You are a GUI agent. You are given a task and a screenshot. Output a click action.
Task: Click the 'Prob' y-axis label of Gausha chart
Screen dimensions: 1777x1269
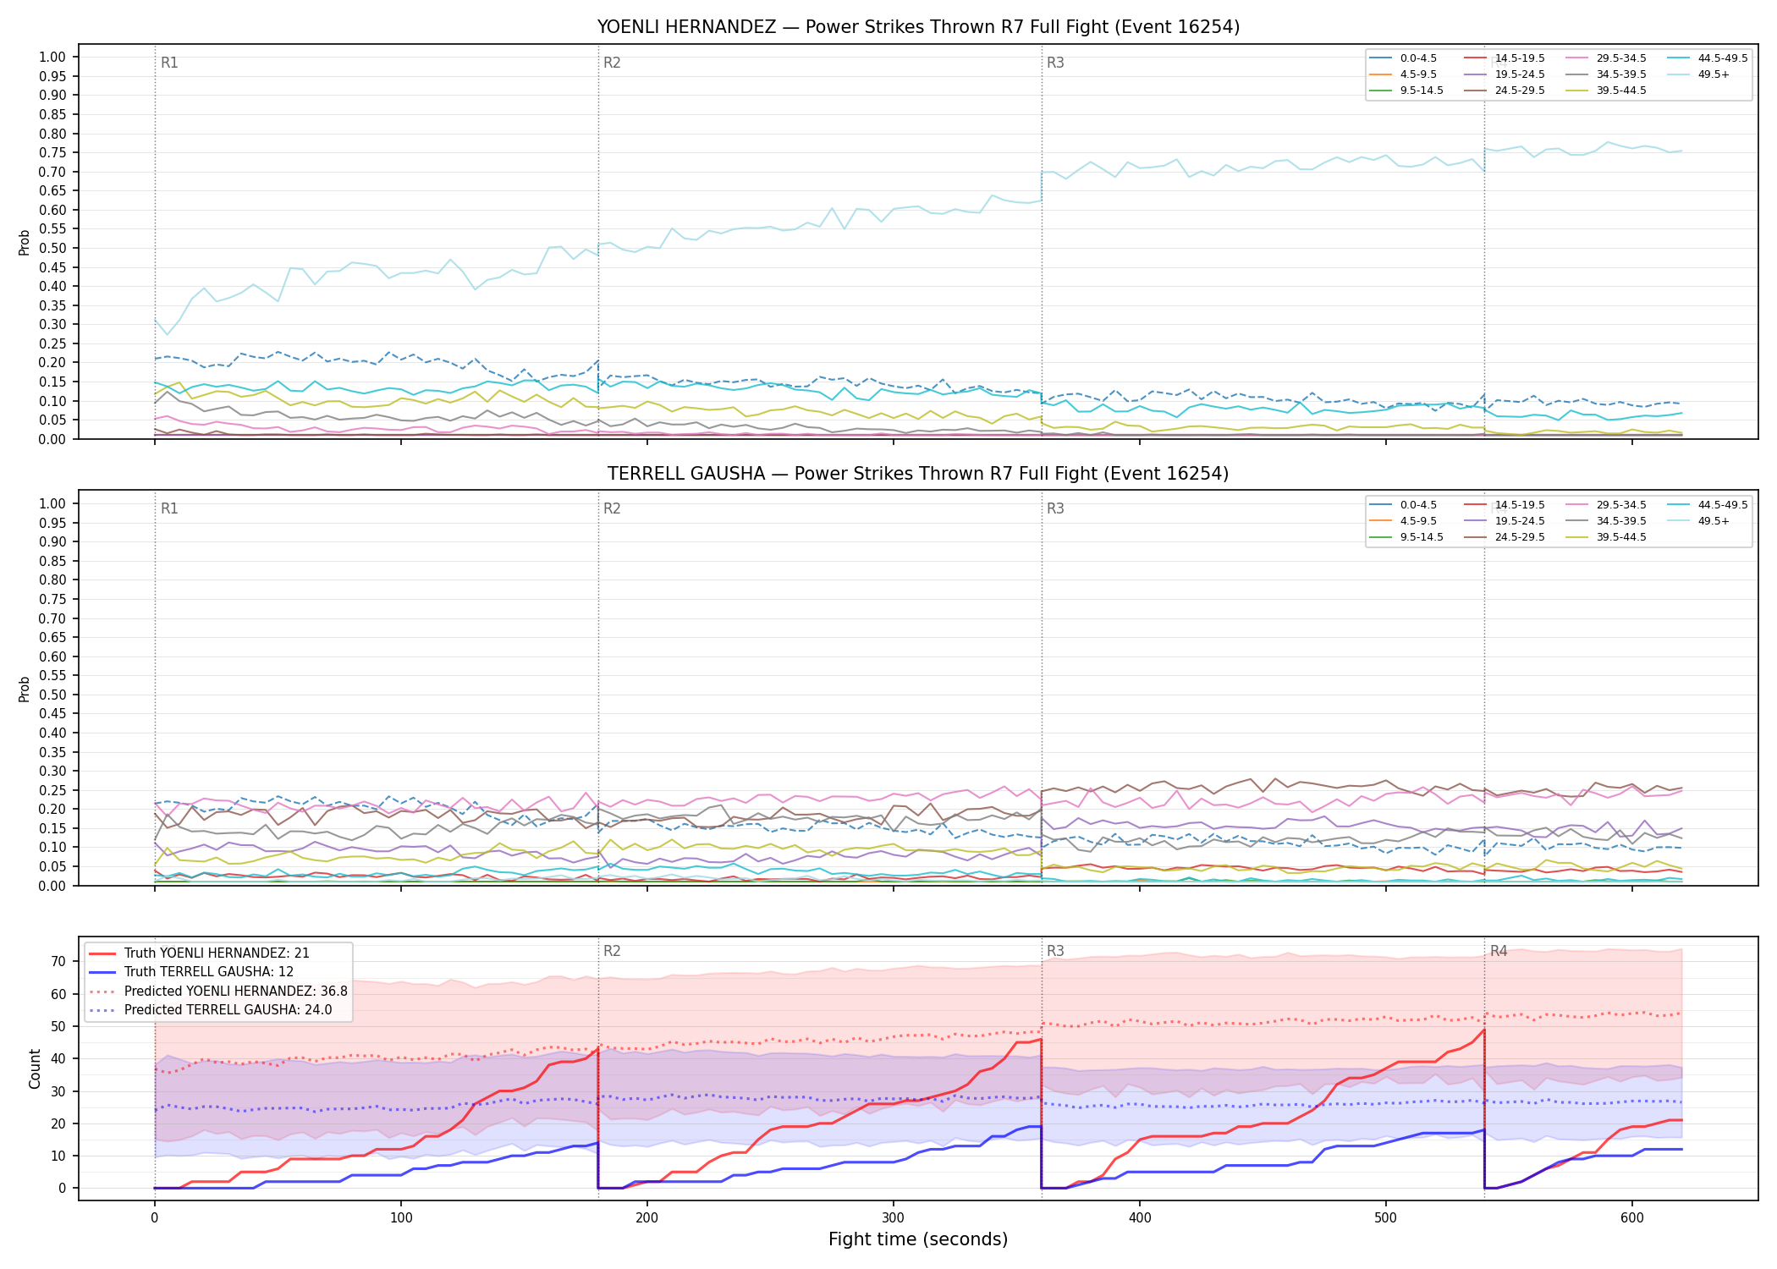coord(25,689)
